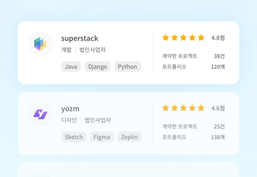Click the third star of yozm rating

[x=184, y=108]
